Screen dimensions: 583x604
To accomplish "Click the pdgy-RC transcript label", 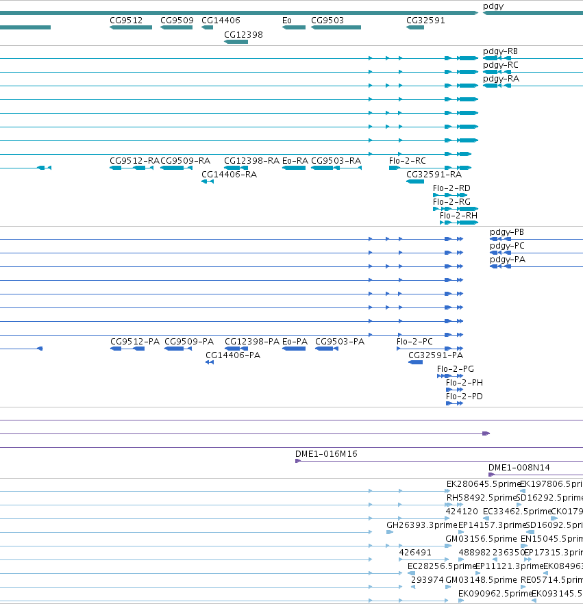I will (x=500, y=64).
